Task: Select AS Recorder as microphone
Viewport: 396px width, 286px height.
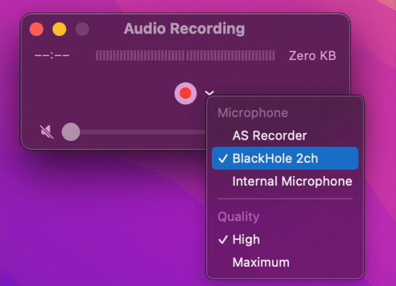Action: click(x=285, y=136)
